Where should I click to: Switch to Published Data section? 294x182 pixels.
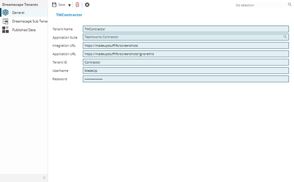24,30
